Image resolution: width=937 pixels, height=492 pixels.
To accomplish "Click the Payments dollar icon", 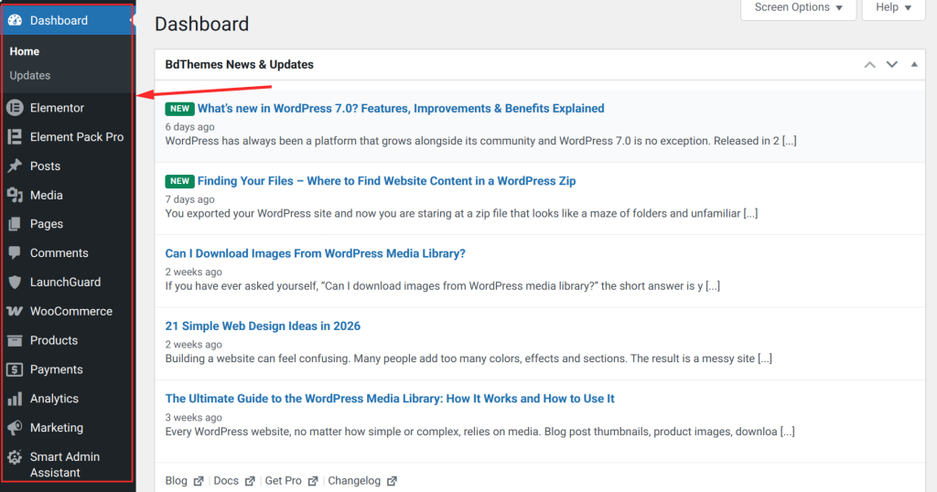I will tap(15, 369).
